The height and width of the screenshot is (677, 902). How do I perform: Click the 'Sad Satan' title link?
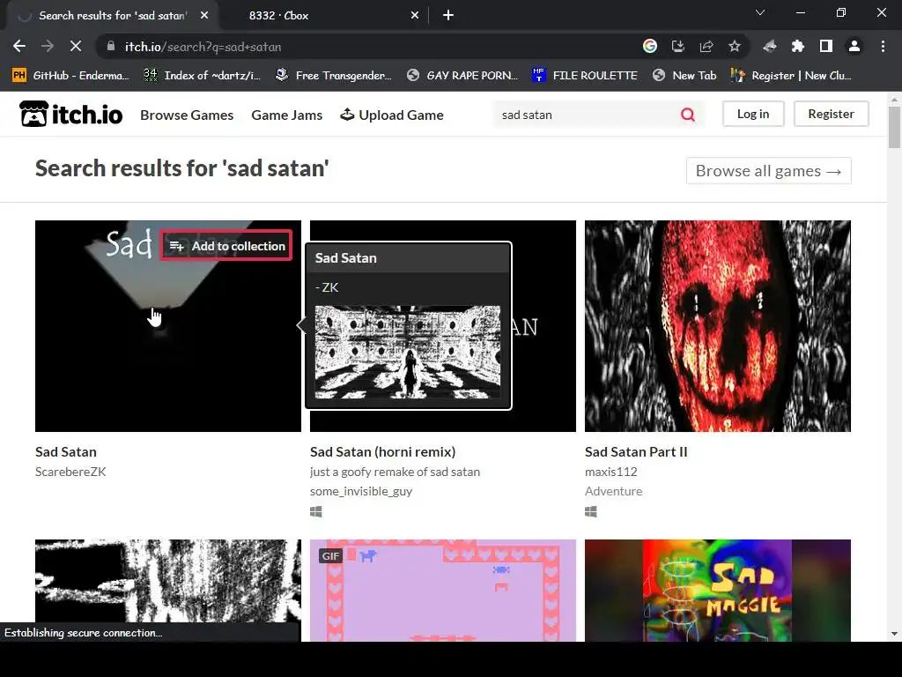(x=65, y=452)
